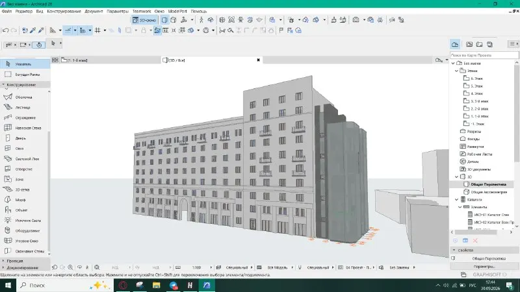Open the Teamwork menu
The image size is (520, 292).
point(142,11)
